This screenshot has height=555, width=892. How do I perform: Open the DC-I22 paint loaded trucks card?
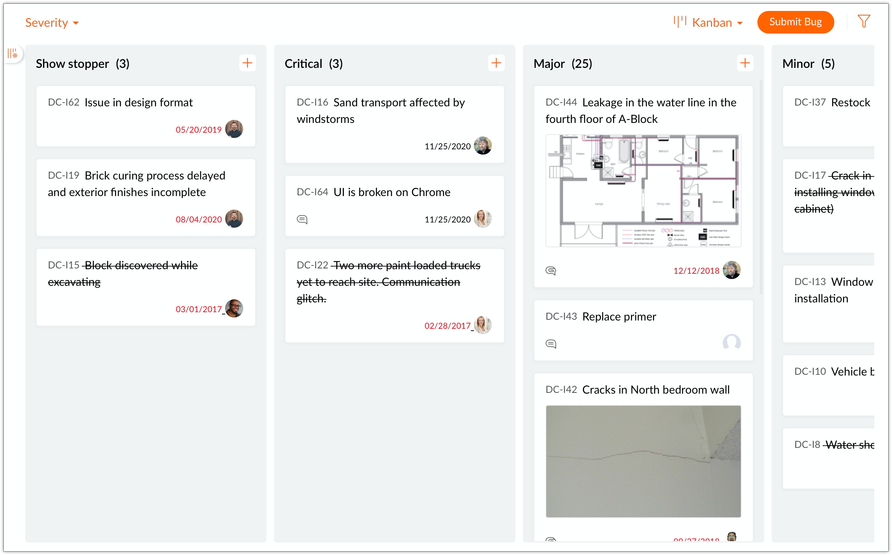click(388, 282)
